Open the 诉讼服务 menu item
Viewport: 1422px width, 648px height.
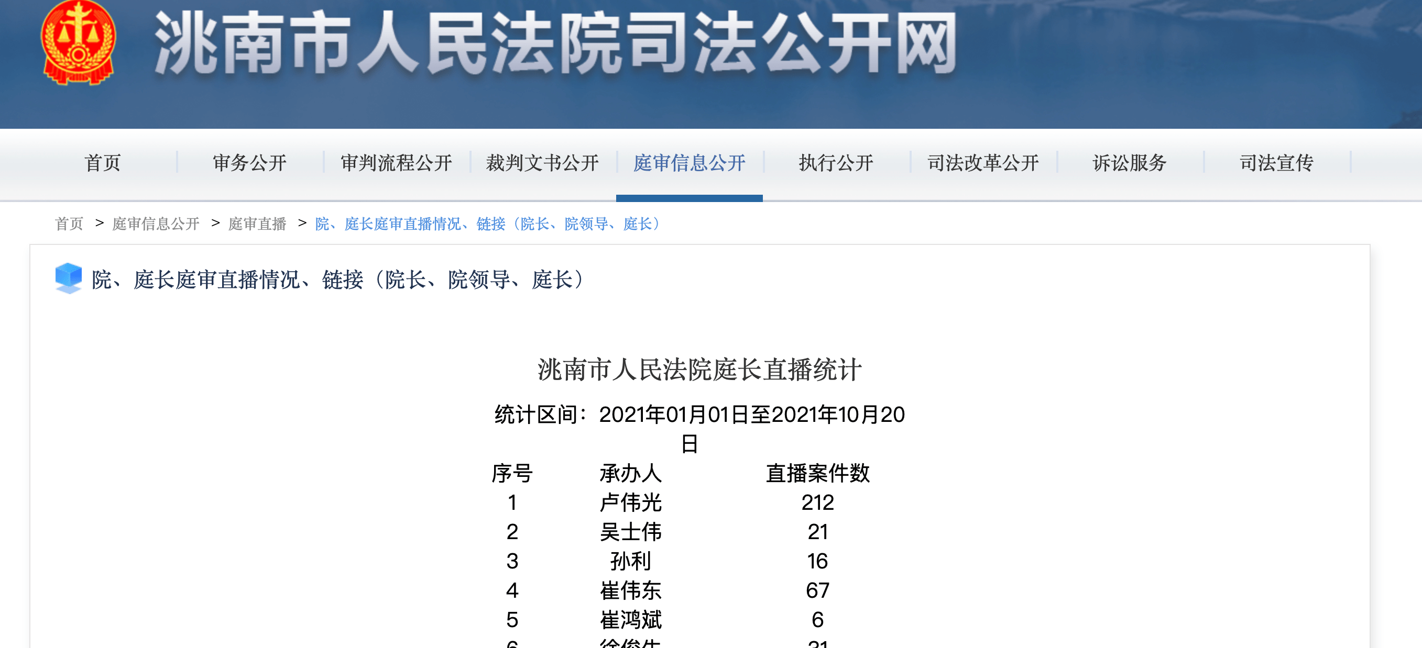[x=1130, y=163]
